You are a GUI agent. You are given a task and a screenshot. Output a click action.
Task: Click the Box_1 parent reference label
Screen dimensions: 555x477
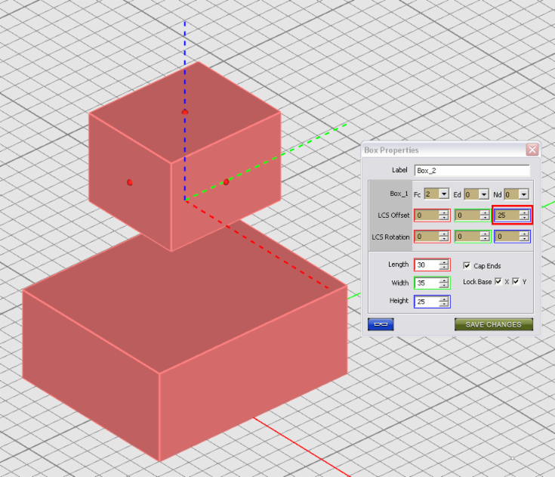pyautogui.click(x=399, y=194)
